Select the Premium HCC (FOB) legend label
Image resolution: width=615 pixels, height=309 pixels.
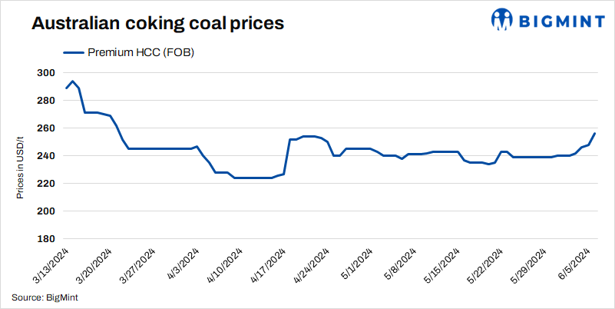click(x=139, y=52)
